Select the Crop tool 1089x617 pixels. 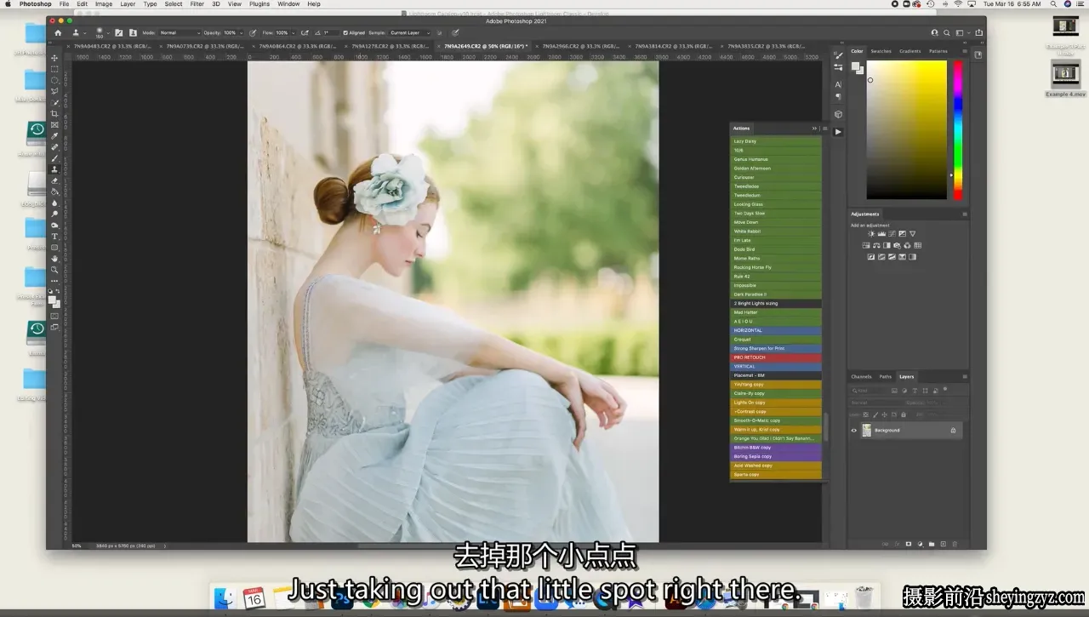[x=55, y=113]
